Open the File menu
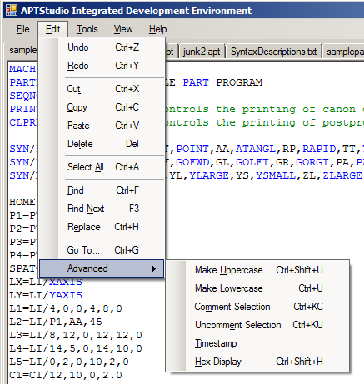364x384 pixels. coord(22,29)
